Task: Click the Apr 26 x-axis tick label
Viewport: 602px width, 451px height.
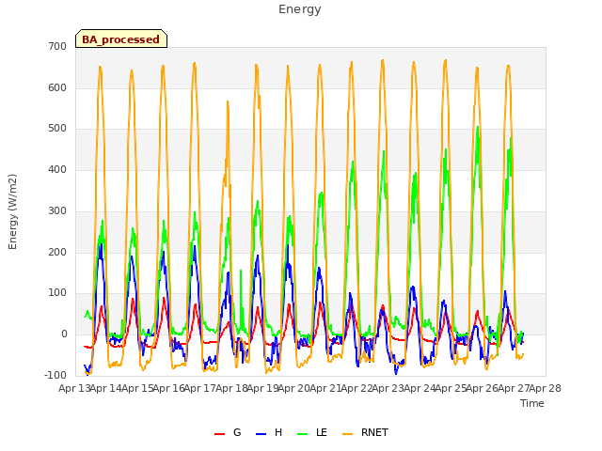Action: pos(483,388)
